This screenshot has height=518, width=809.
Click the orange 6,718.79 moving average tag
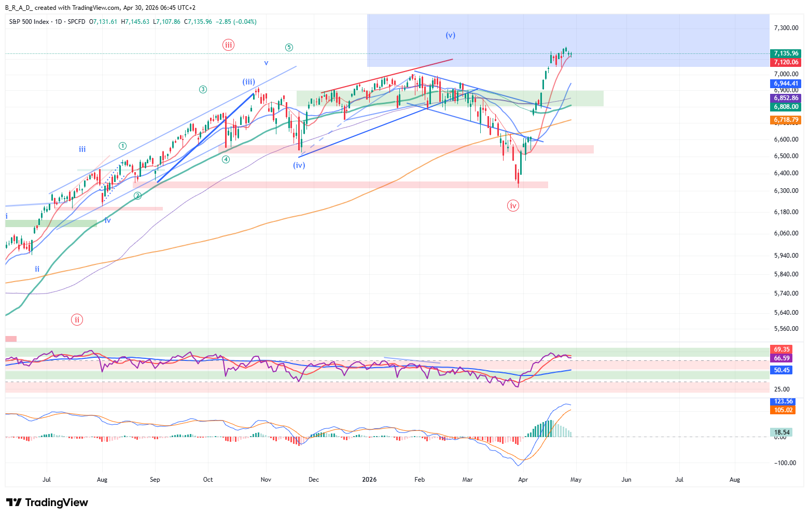point(786,120)
